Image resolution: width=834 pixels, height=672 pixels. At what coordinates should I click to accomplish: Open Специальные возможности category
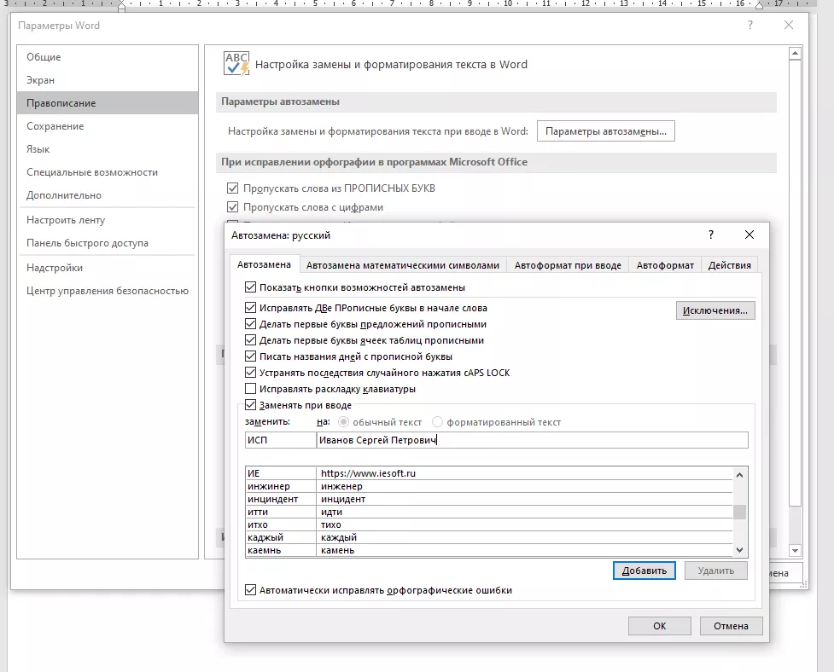[x=108, y=172]
